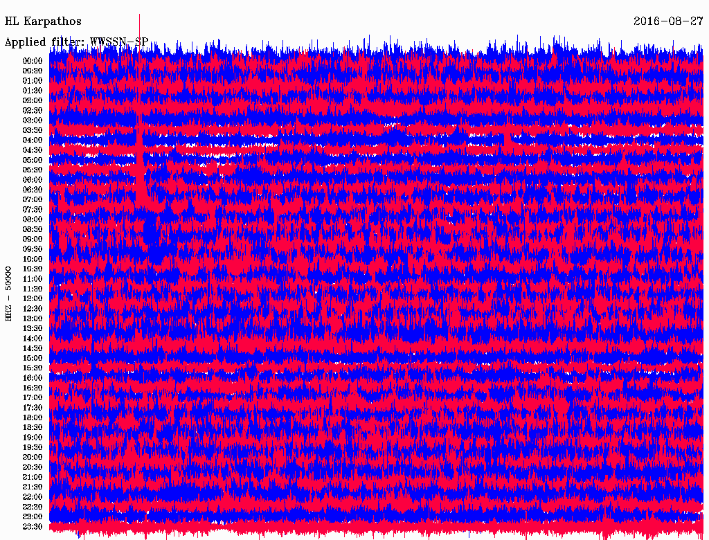Select the 18:00 time label

[x=33, y=418]
